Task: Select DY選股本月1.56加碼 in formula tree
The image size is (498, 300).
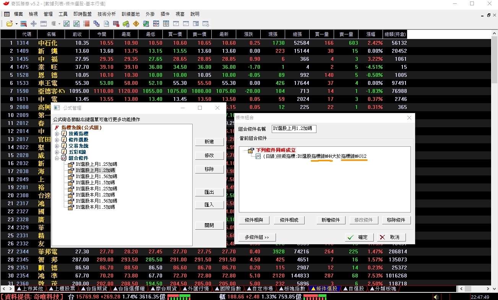Action: click(96, 201)
